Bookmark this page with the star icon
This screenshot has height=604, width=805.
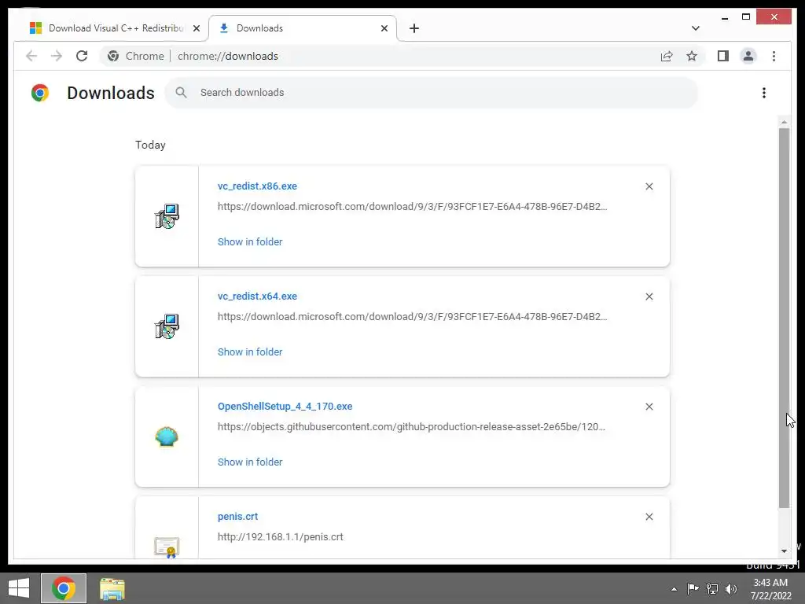coord(692,56)
